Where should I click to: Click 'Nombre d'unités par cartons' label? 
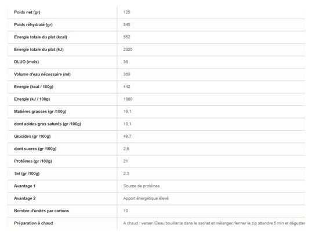41,211
